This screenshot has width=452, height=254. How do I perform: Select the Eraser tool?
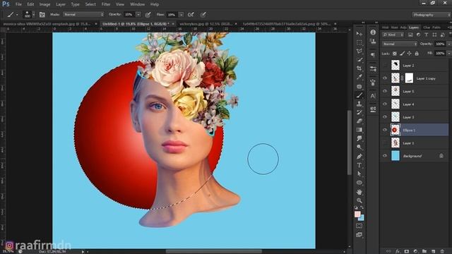(359, 121)
